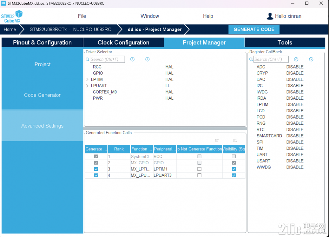Select Advanced Settings in the sidebar
The height and width of the screenshot is (237, 329).
pyautogui.click(x=42, y=126)
